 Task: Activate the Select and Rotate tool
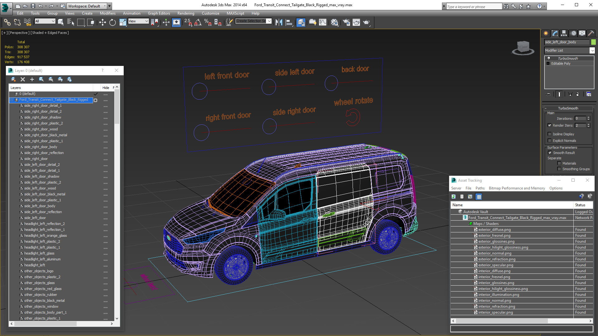(112, 22)
